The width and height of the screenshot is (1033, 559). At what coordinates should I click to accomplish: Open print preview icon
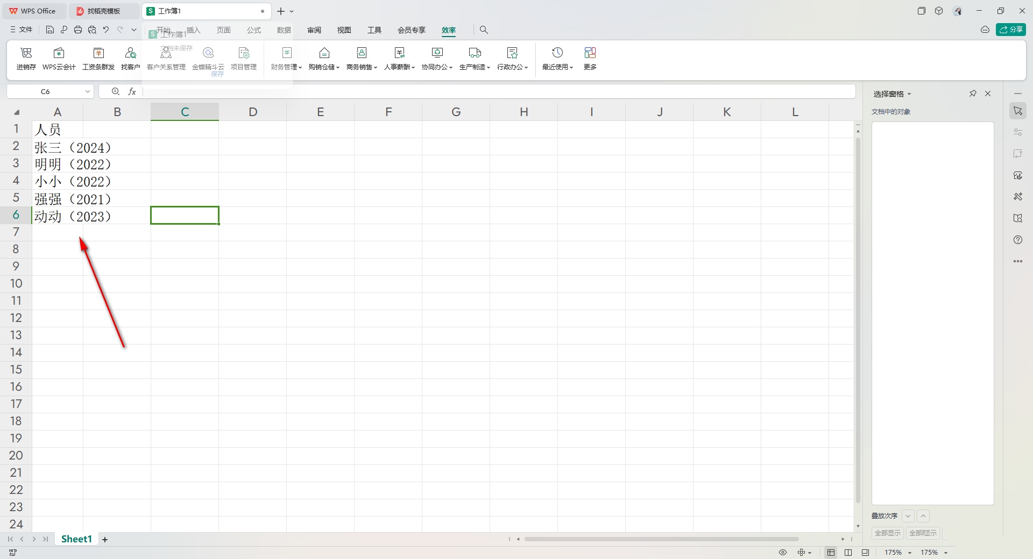tap(92, 30)
